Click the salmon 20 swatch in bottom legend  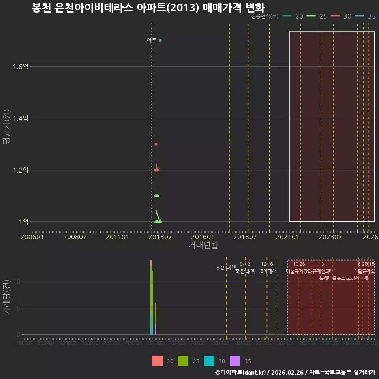pos(157,361)
